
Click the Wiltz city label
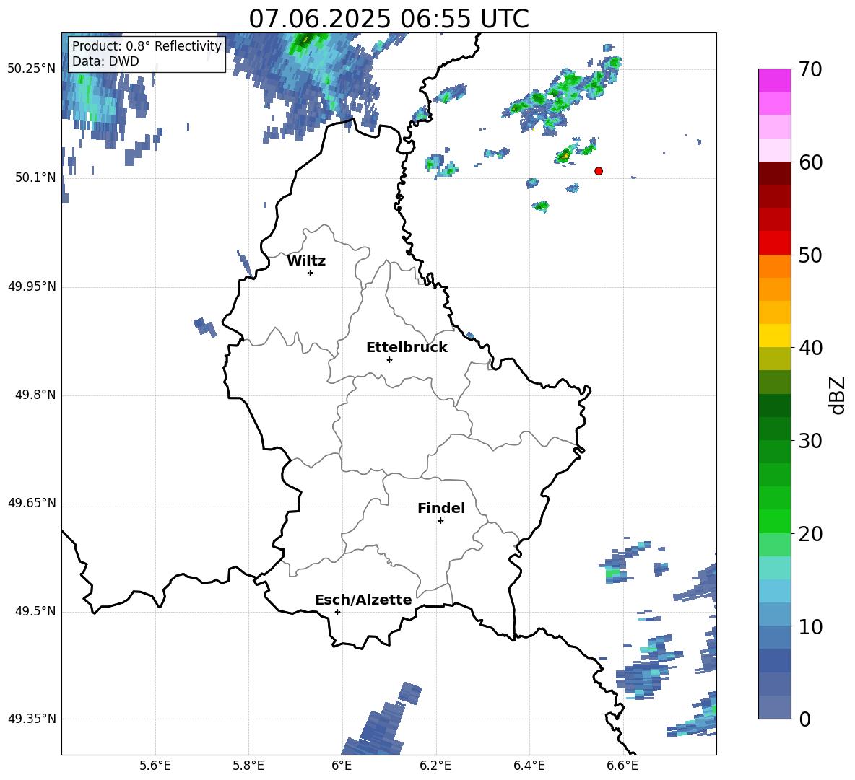pos(306,261)
